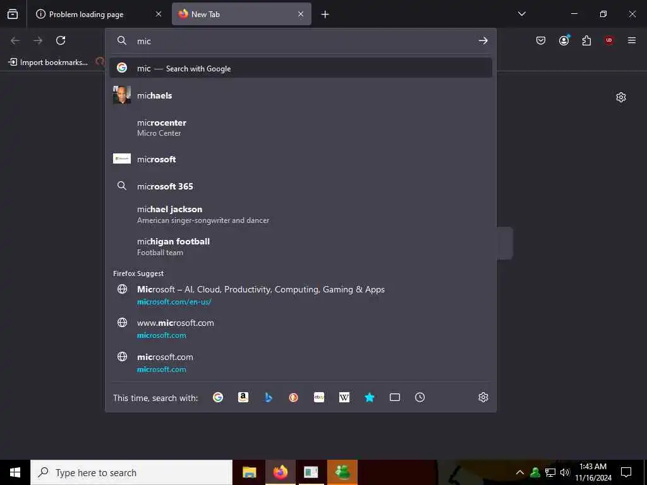Open the green people taskbar app
This screenshot has height=485, width=647.
click(342, 472)
